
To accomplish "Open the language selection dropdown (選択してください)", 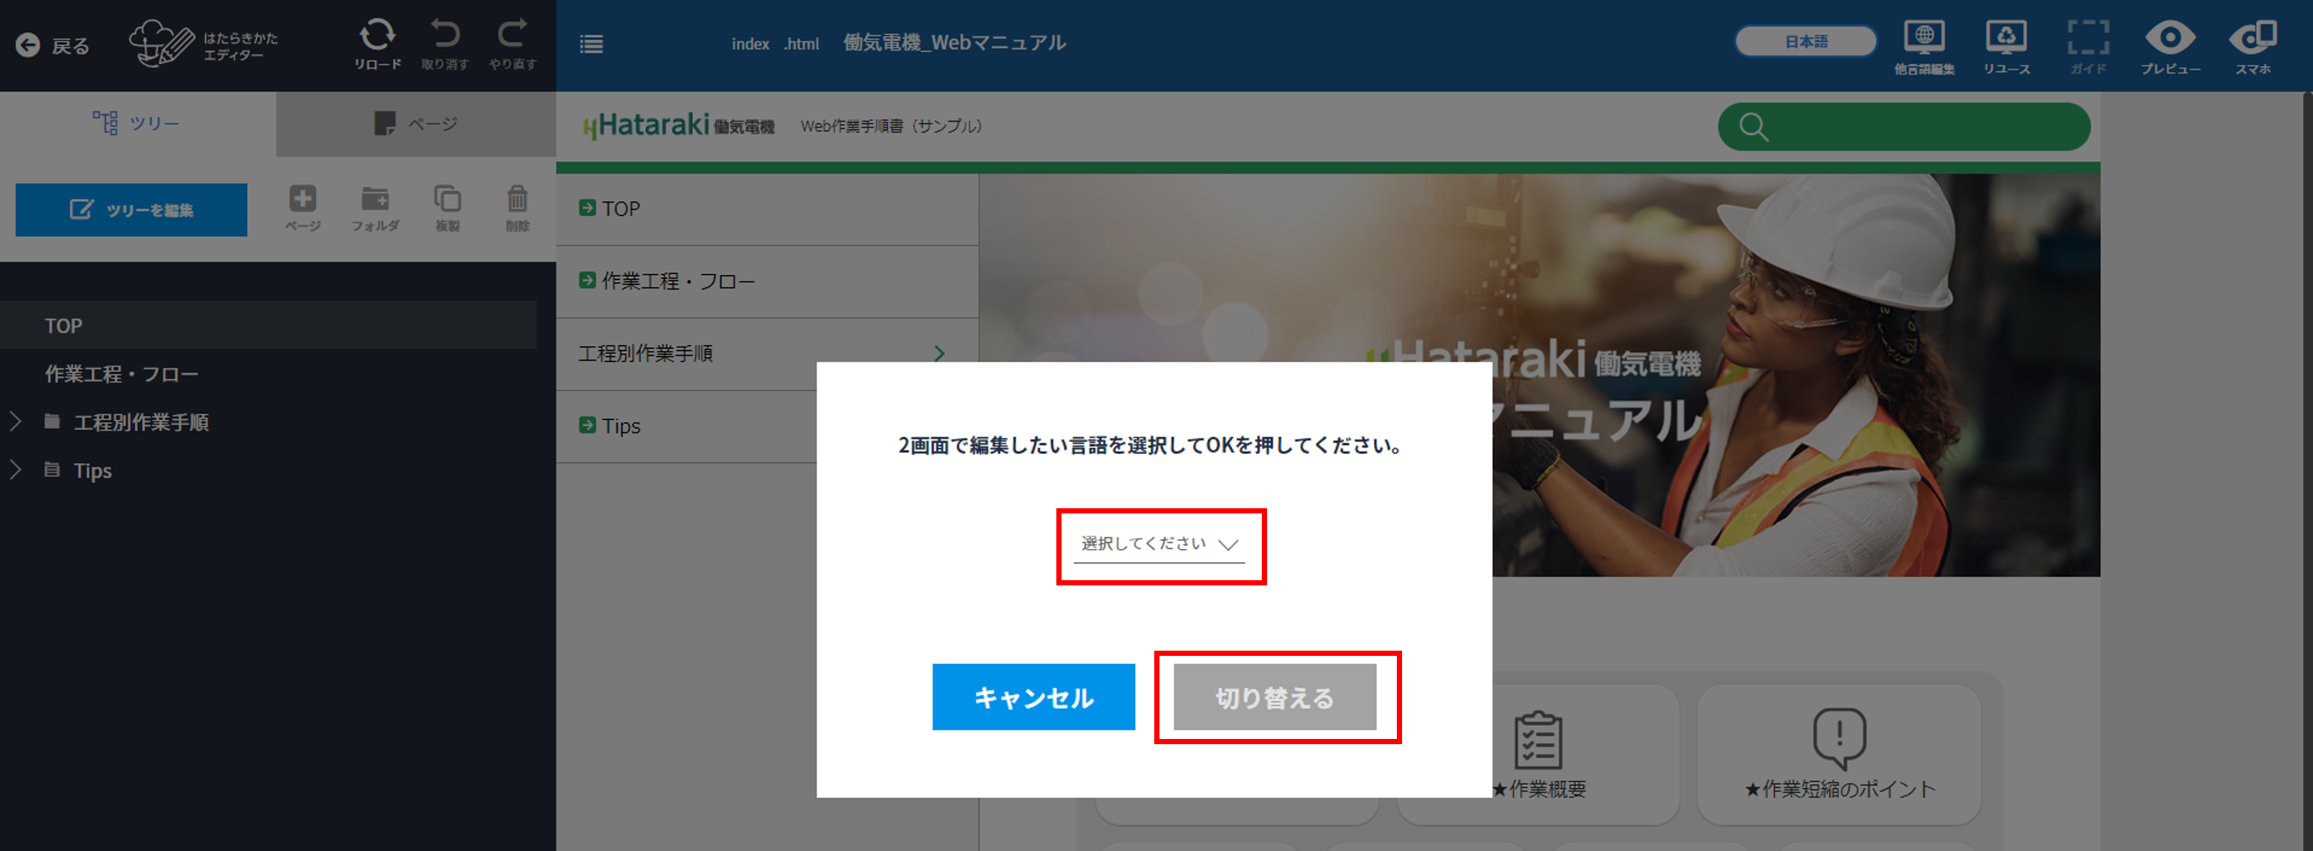I will (x=1159, y=544).
